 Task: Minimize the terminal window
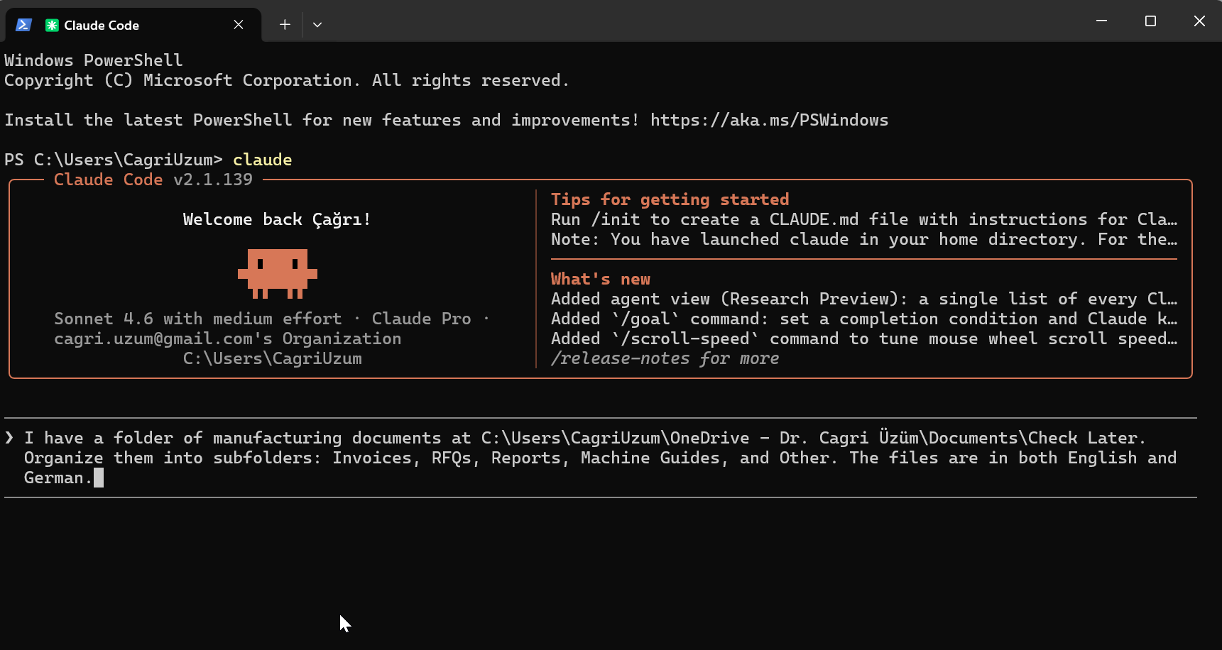coord(1101,21)
